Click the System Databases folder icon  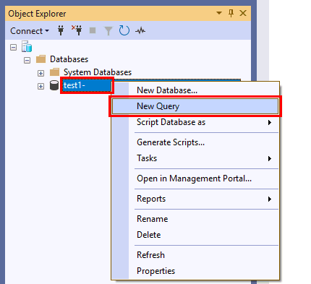click(54, 72)
